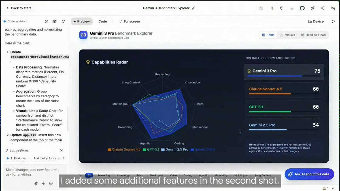Toggle GPT-5.1 legend entry
Viewport: 340px width, 191px height.
tap(151, 149)
